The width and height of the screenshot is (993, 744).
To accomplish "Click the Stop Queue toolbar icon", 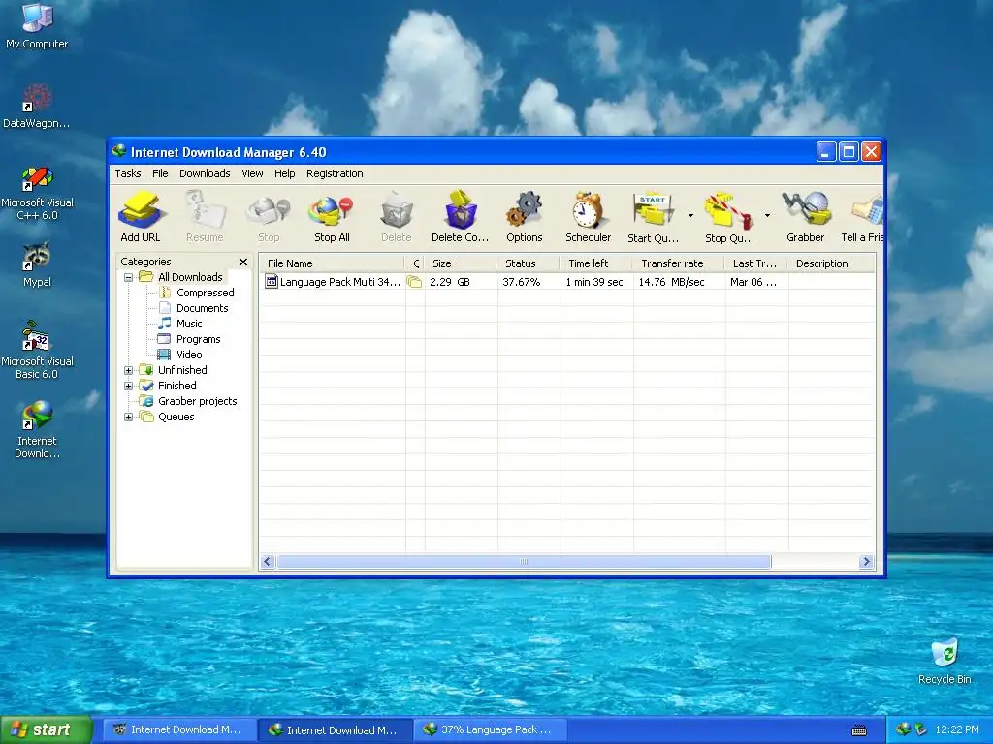I will (729, 217).
